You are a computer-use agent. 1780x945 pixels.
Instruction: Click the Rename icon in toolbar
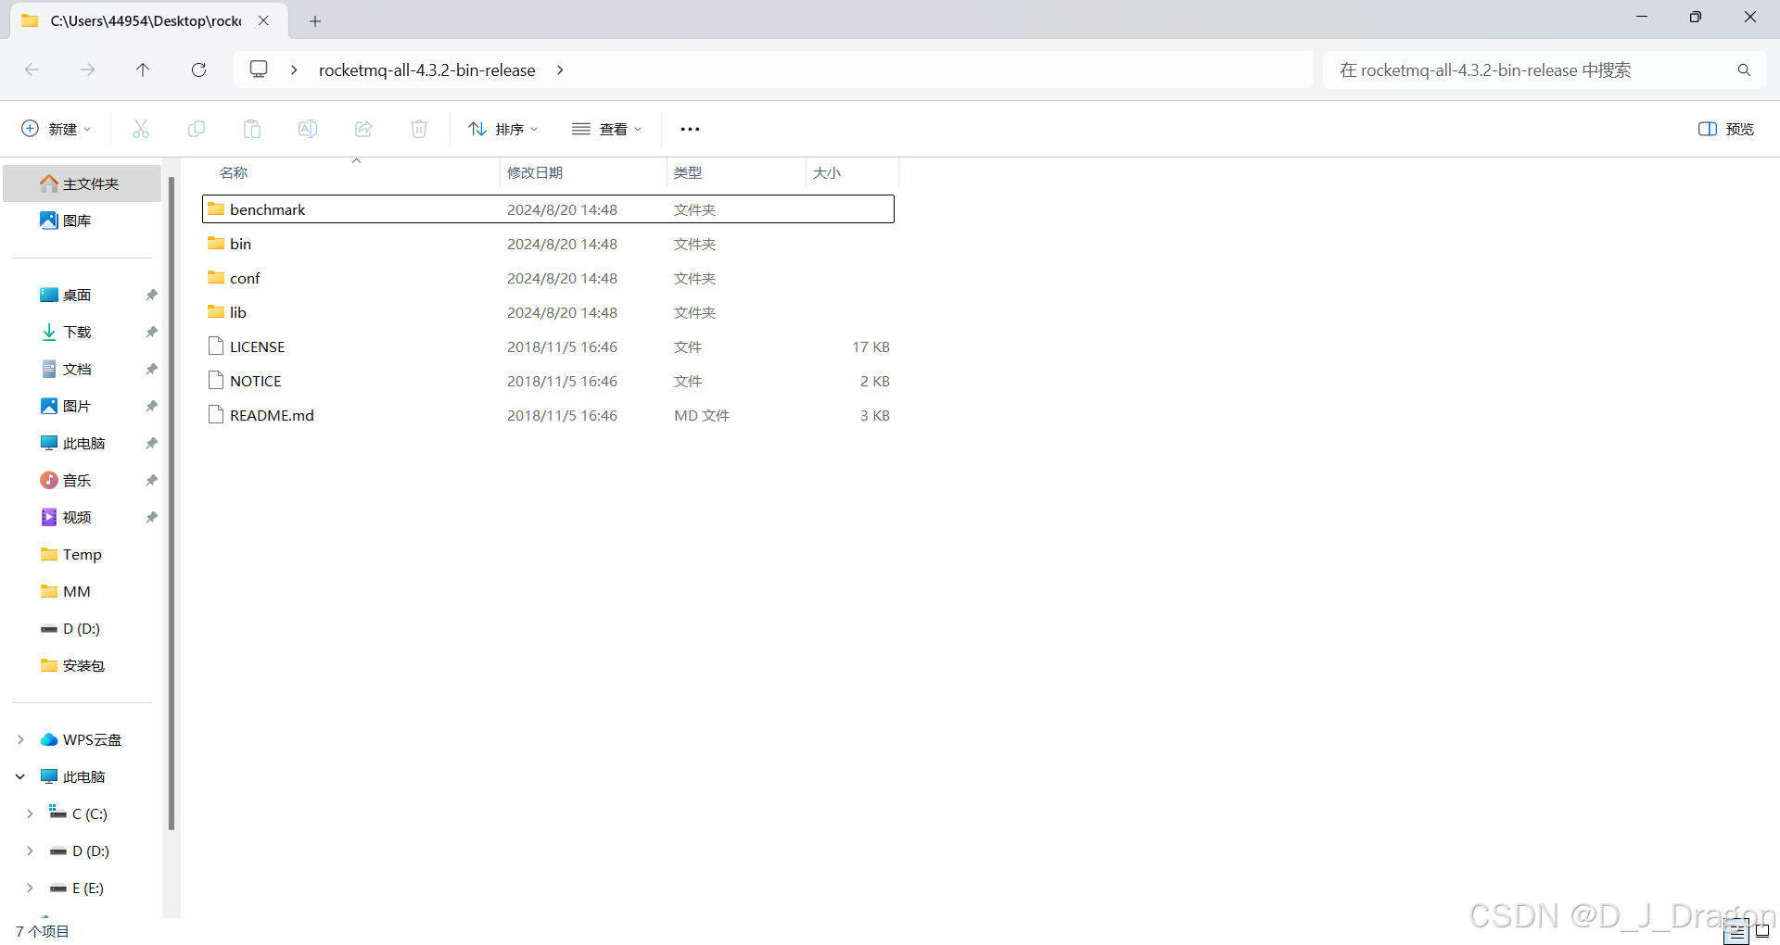pyautogui.click(x=308, y=129)
